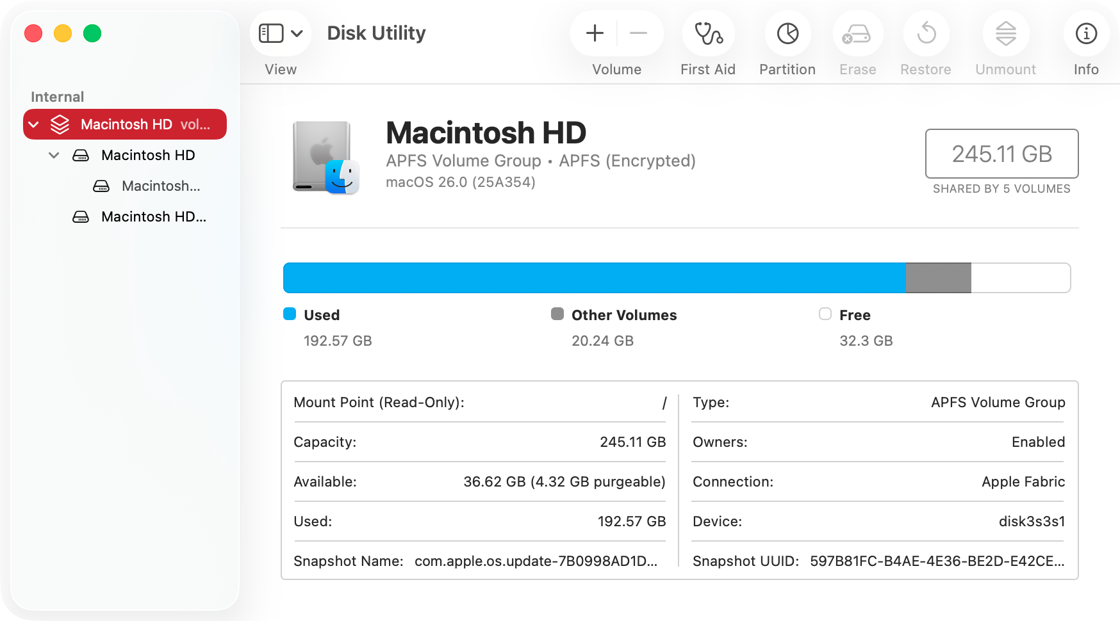The image size is (1120, 621).
Task: Open the Partition tool
Action: [x=787, y=33]
